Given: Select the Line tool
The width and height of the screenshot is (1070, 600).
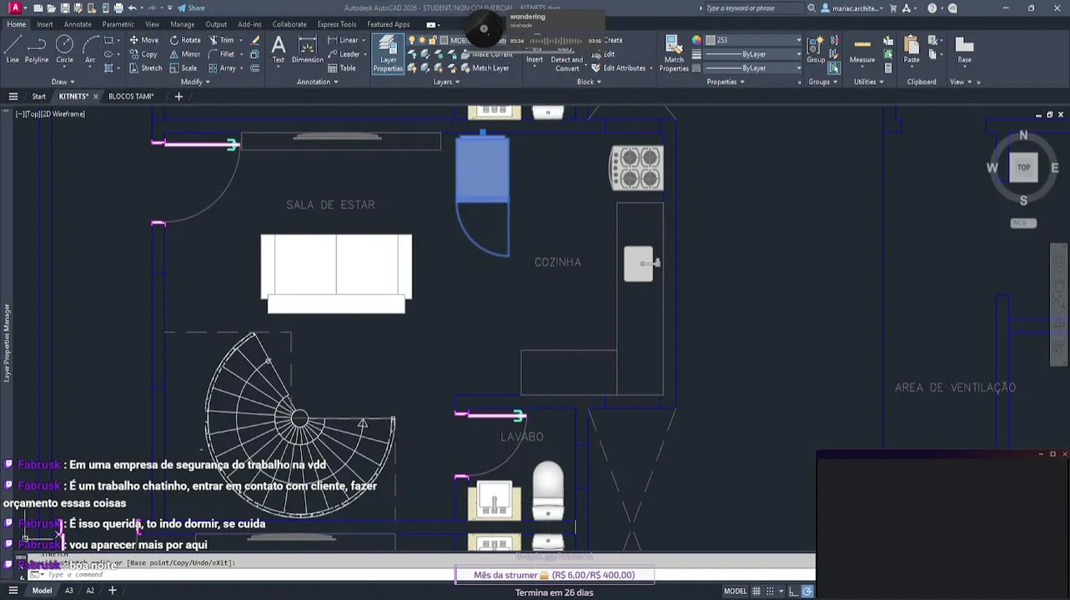Looking at the screenshot, I should 13,49.
